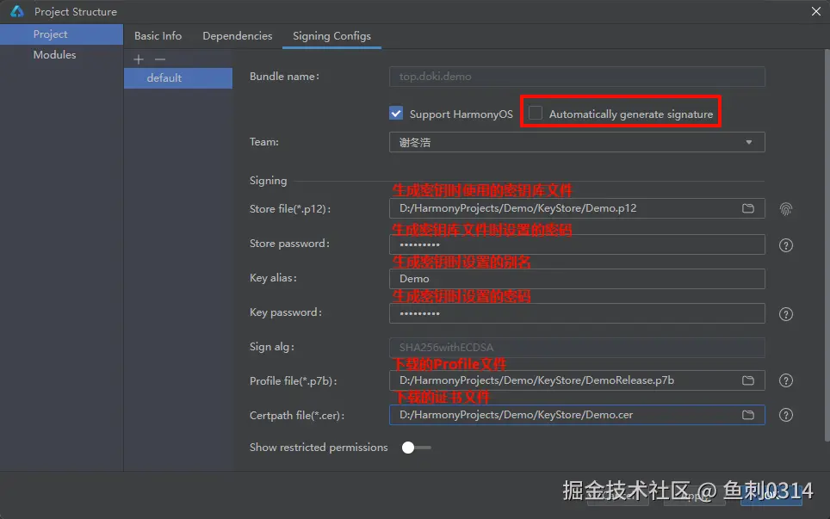Click the Sign alg field SHA256withECDSA
This screenshot has height=519, width=830.
(577, 348)
